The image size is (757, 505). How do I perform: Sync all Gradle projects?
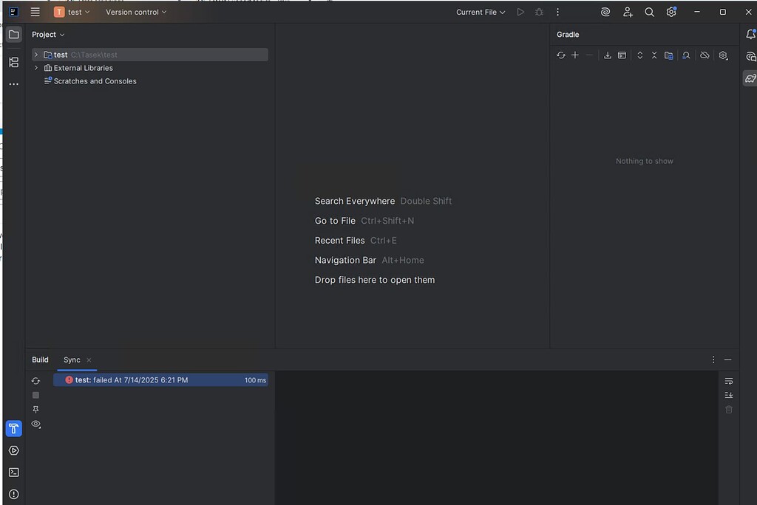pos(561,55)
